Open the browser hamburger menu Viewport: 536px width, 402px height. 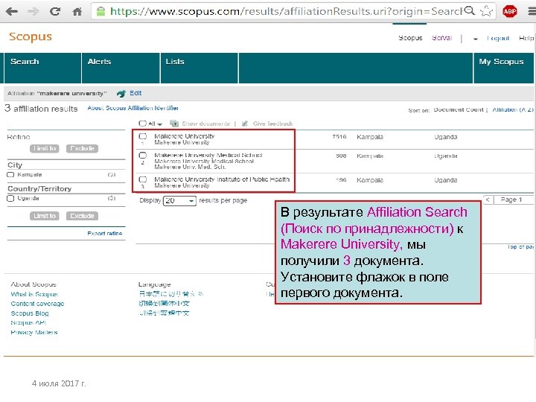(532, 11)
